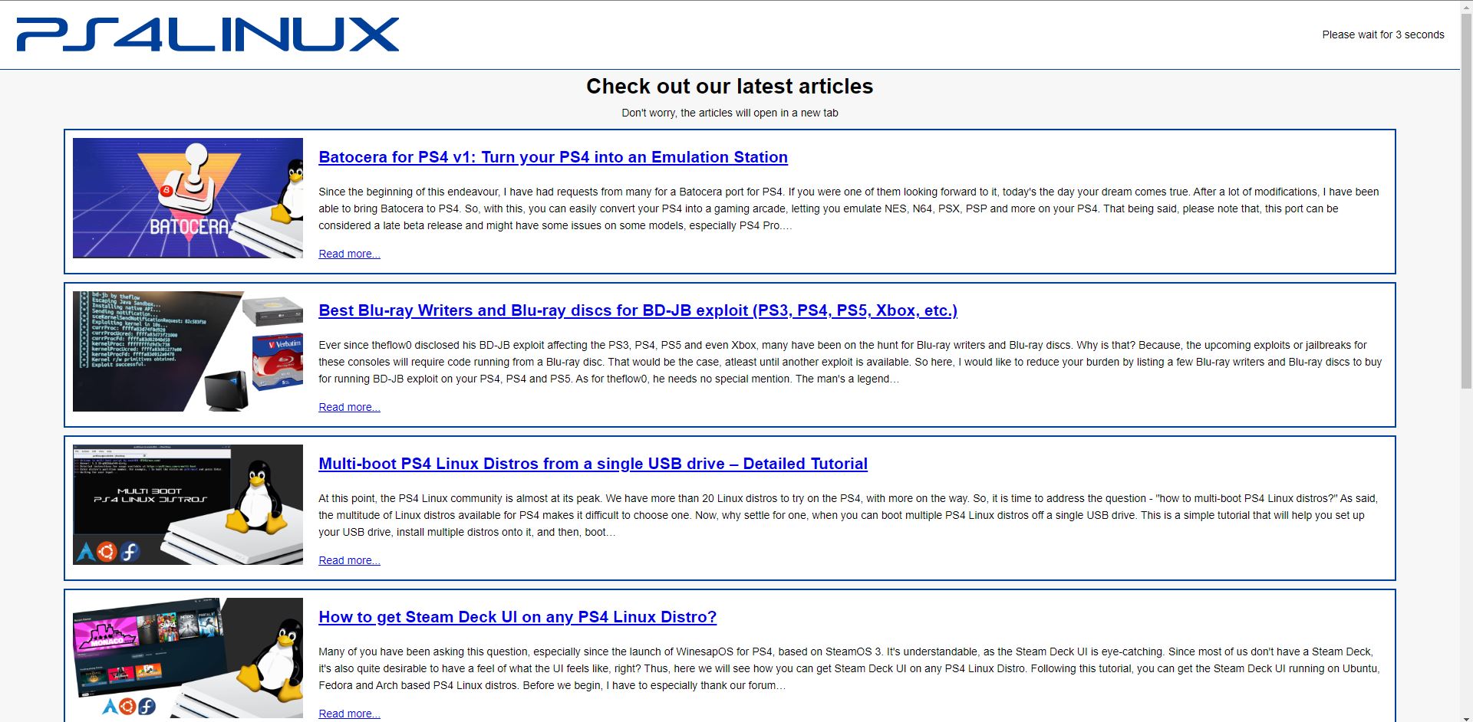The image size is (1473, 722).
Task: Open the Blu-ray writers article thumbnail
Action: click(188, 351)
